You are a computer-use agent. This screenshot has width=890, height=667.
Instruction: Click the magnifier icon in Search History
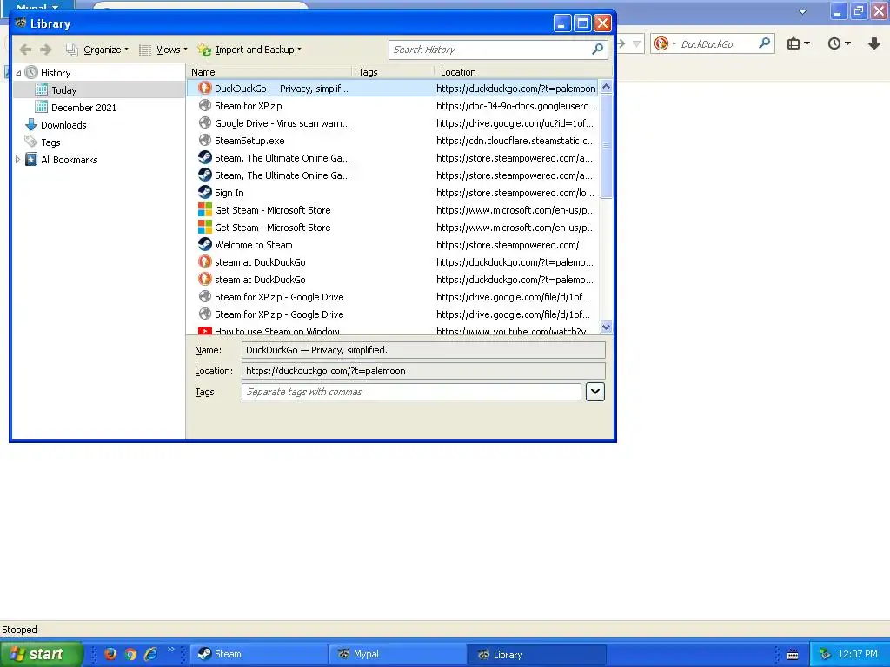pos(597,50)
